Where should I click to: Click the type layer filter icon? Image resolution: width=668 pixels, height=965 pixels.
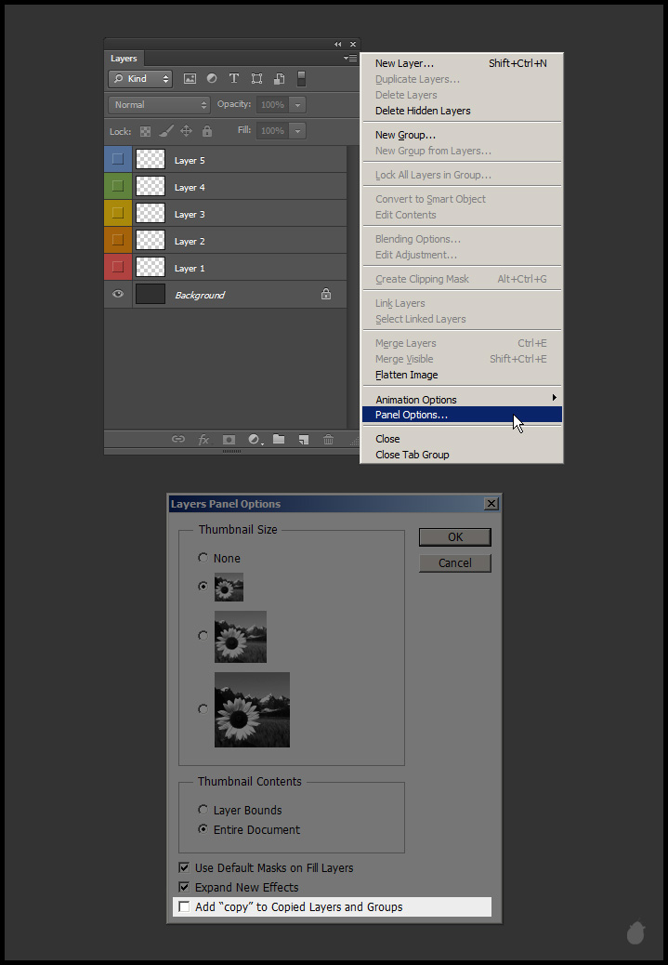234,79
